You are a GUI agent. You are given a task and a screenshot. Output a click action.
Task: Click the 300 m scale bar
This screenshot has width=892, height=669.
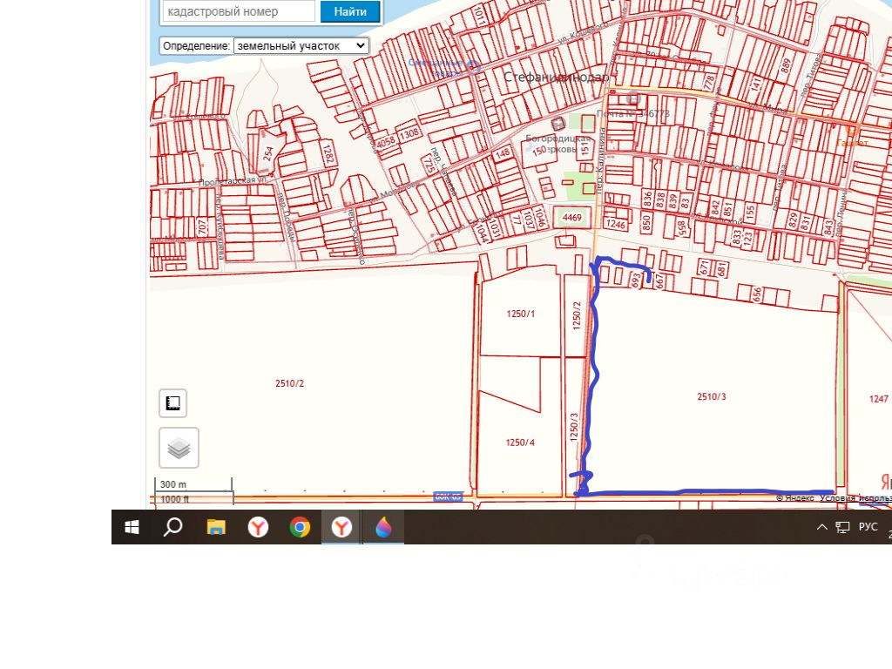click(193, 484)
